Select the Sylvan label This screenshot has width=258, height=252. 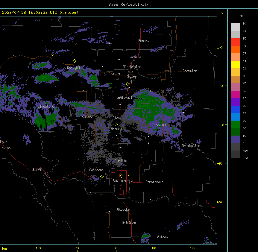coord(117,73)
